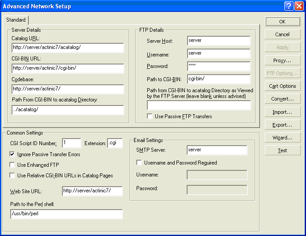Run the network Test
Image resolution: width=306 pixels, height=236 pixels.
coord(283,150)
